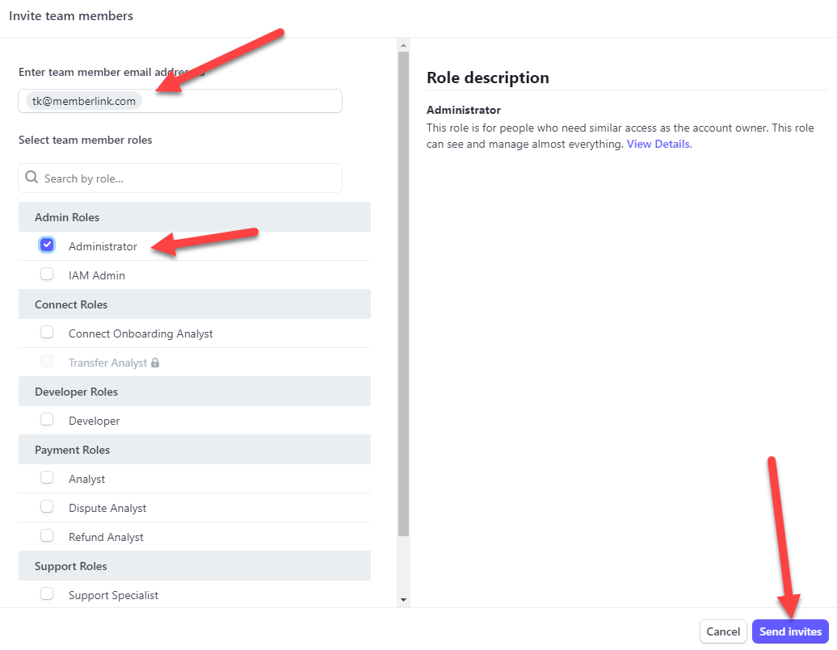837x650 pixels.
Task: Check the IAM Admin checkbox
Action: coord(47,275)
